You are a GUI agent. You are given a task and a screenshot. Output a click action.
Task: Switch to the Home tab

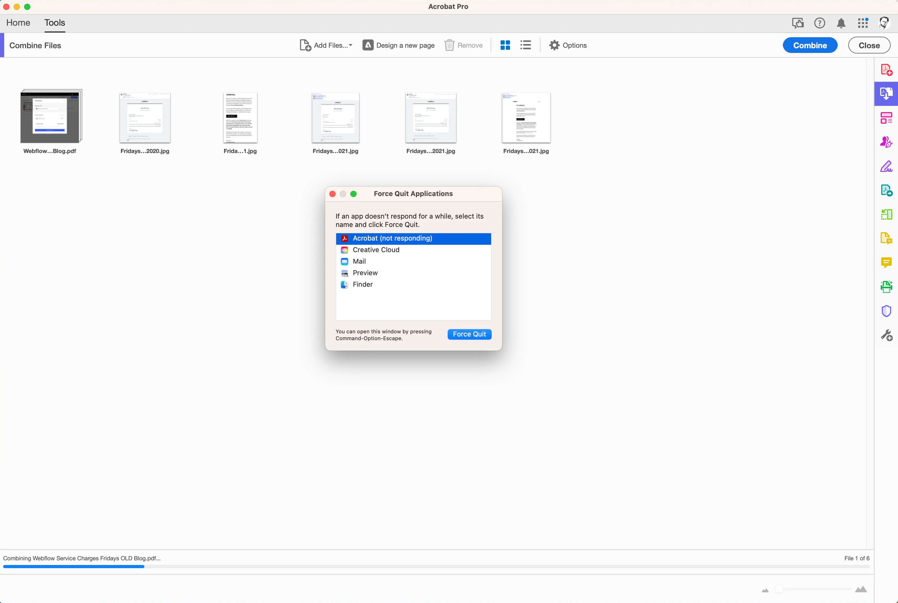[18, 23]
